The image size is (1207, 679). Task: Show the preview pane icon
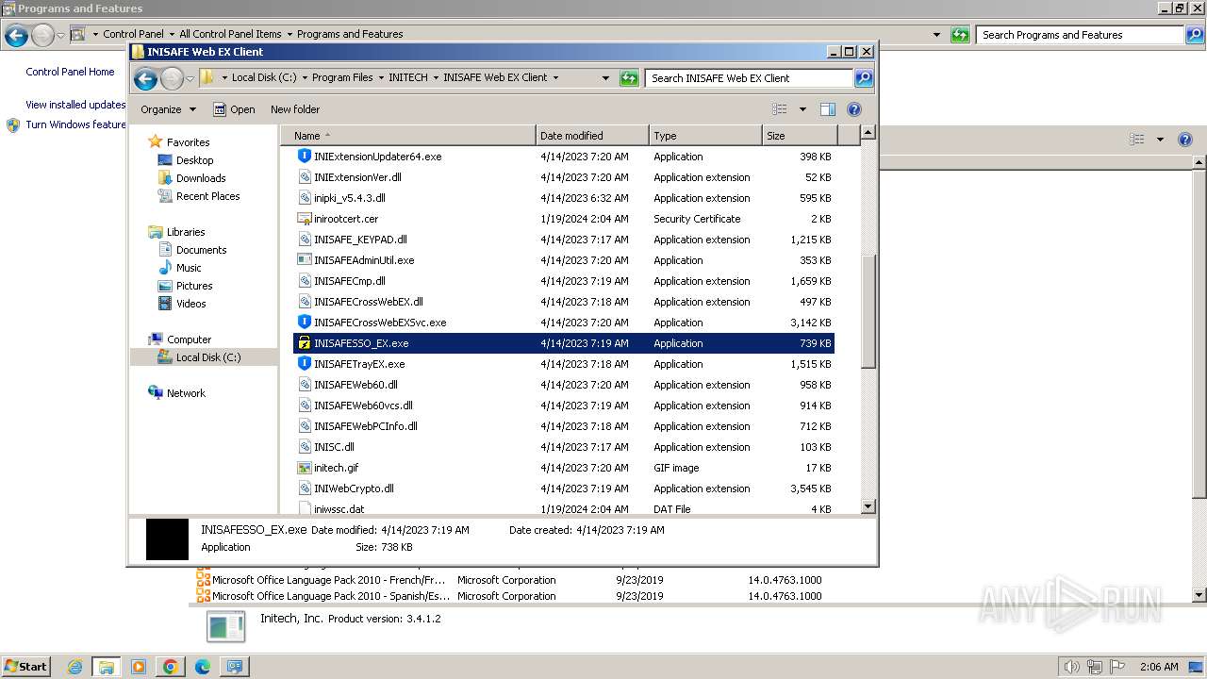[827, 109]
